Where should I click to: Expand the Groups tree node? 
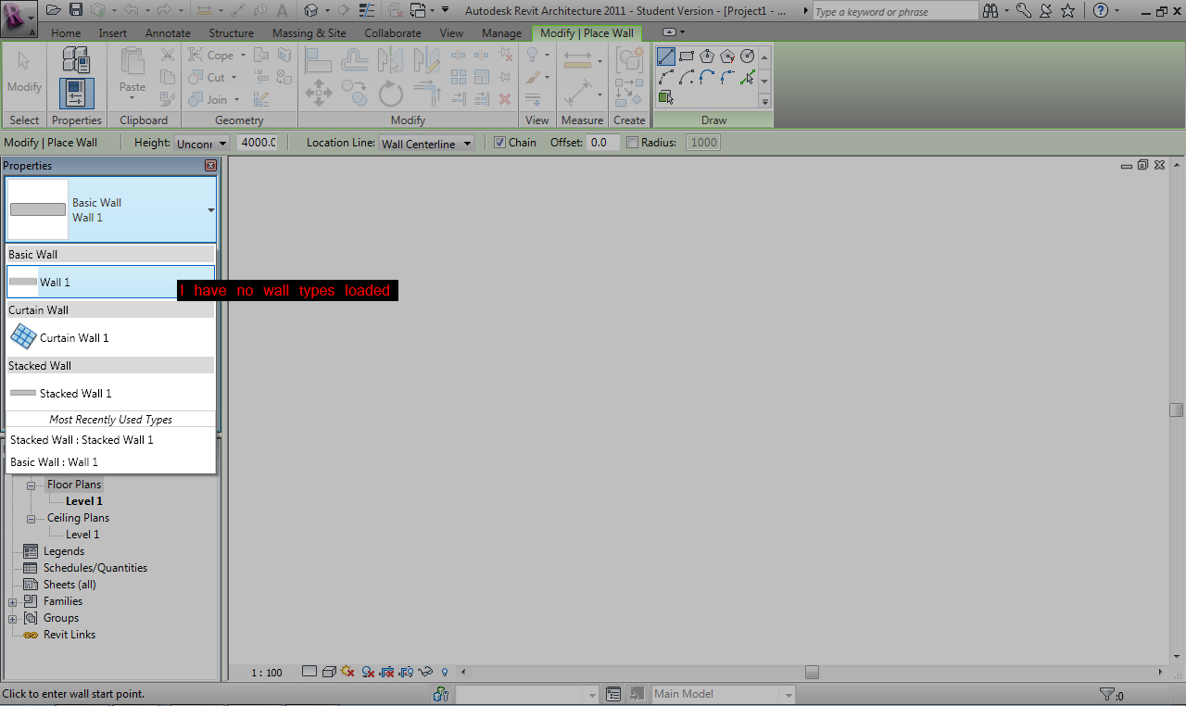click(x=13, y=618)
